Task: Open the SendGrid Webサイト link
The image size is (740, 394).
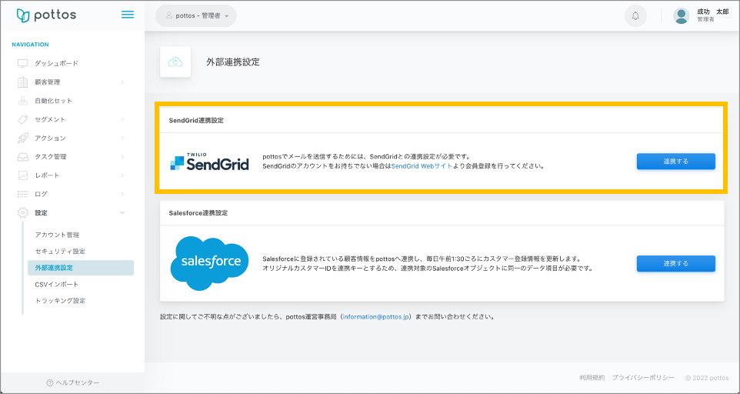Action: point(422,166)
